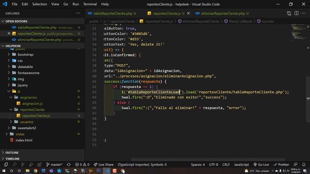Click success breadcrumb item
Screen dimensions: 310x174
point(265,21)
